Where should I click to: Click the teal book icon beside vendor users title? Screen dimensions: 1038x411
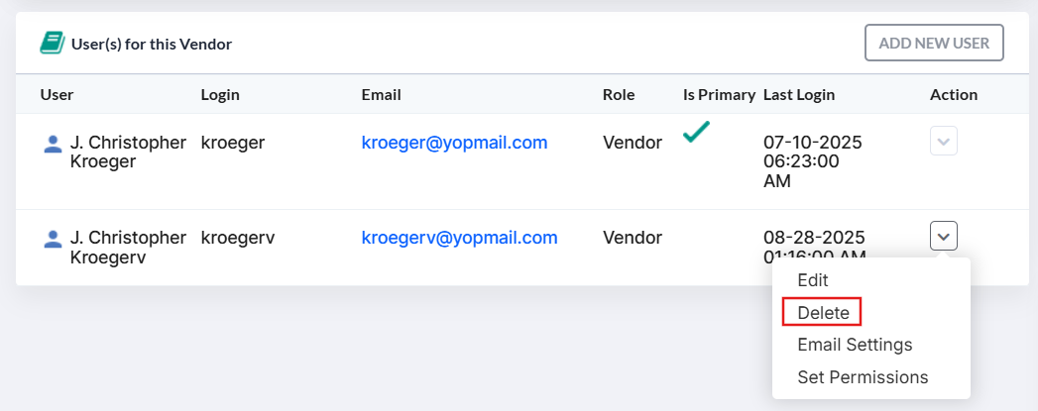coord(53,43)
